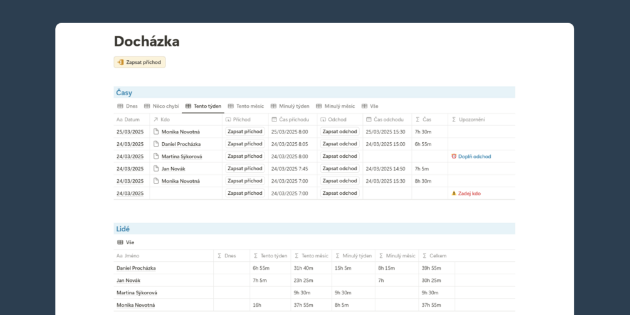
Task: Click the Čas odchodu column header
Action: [387, 120]
